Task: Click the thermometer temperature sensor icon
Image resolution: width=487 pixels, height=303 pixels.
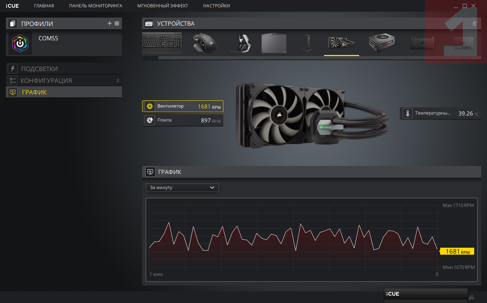Action: pyautogui.click(x=407, y=114)
